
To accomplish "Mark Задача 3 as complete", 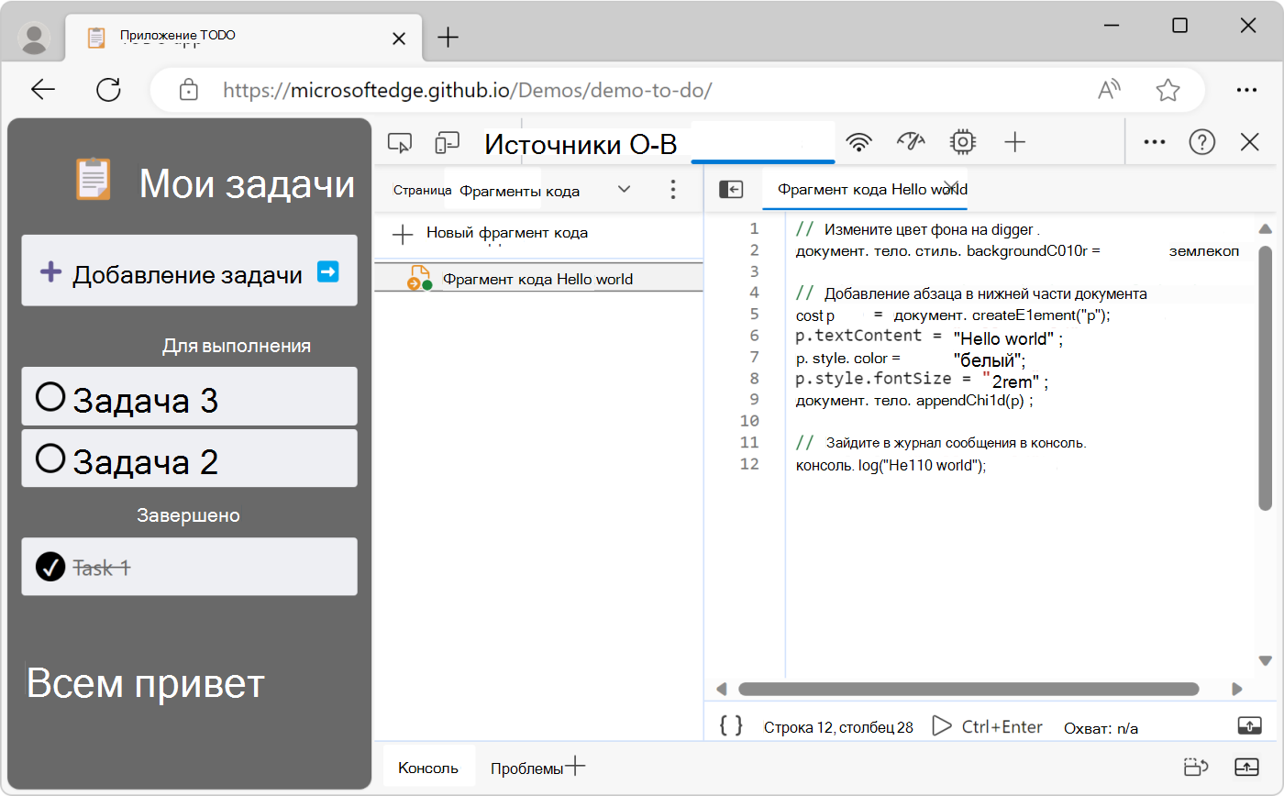I will tap(50, 397).
